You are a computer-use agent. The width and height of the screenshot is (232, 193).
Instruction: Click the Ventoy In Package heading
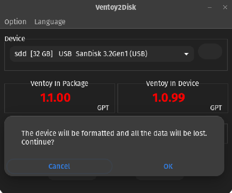click(x=59, y=84)
